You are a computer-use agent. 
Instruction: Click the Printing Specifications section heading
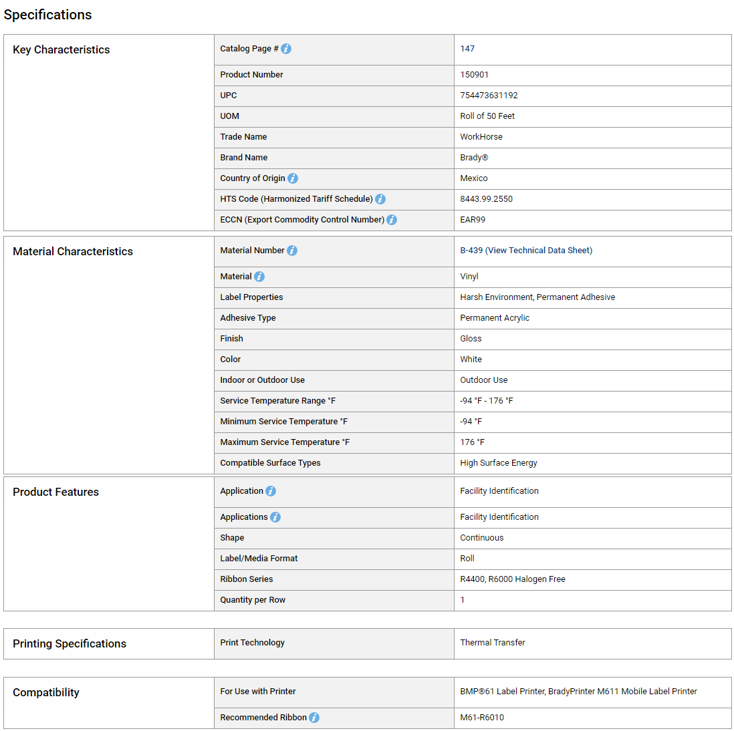coord(70,643)
